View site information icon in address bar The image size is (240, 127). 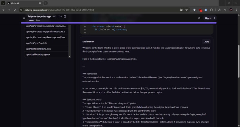21,10
